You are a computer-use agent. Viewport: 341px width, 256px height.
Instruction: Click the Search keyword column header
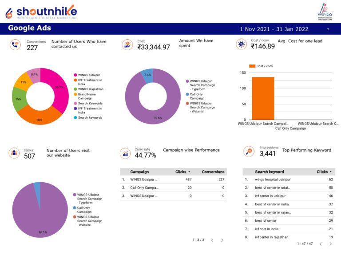tap(269, 172)
